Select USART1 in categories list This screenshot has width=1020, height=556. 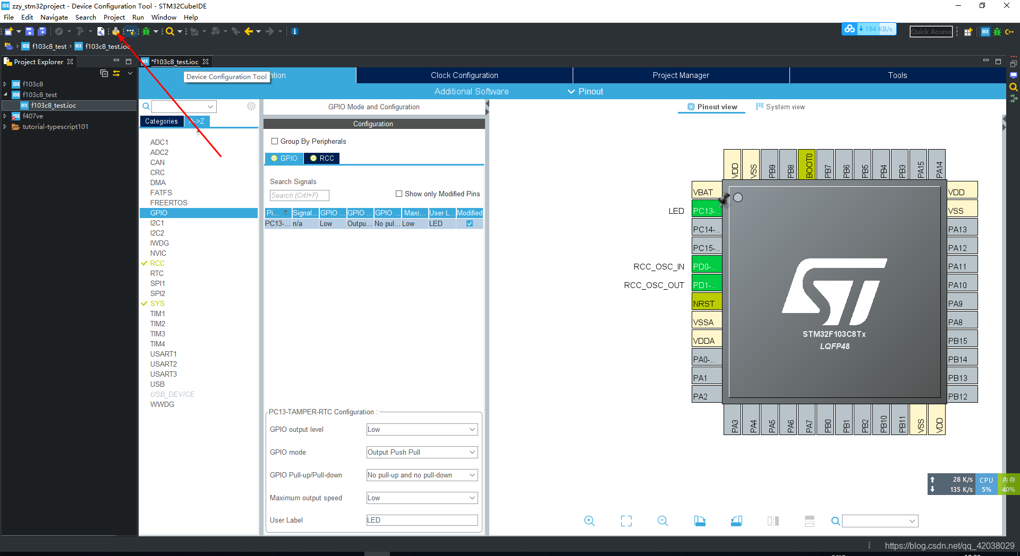coord(163,354)
